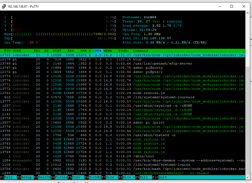Click F7 Nice - to lower niceness
Image resolution: width=252 pixels, height=183 pixels.
click(x=112, y=177)
